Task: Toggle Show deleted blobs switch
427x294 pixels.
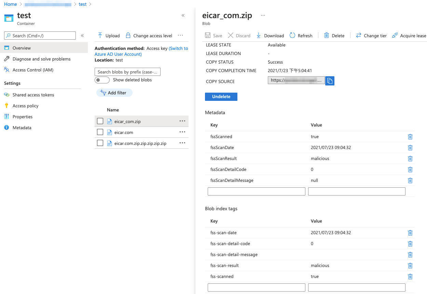Action: (x=102, y=80)
